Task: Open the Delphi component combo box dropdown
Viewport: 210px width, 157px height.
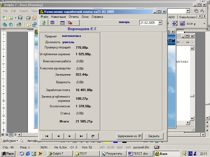Action: coord(188,11)
